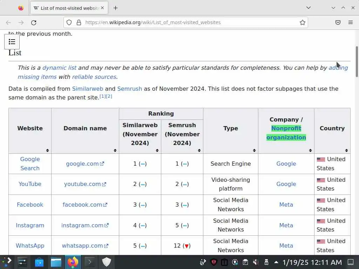Open Meta company link in WhatsApp row
The width and height of the screenshot is (359, 269).
286,246
